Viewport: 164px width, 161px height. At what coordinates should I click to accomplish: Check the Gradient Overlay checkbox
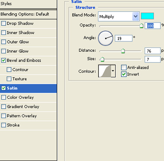coord(3,107)
